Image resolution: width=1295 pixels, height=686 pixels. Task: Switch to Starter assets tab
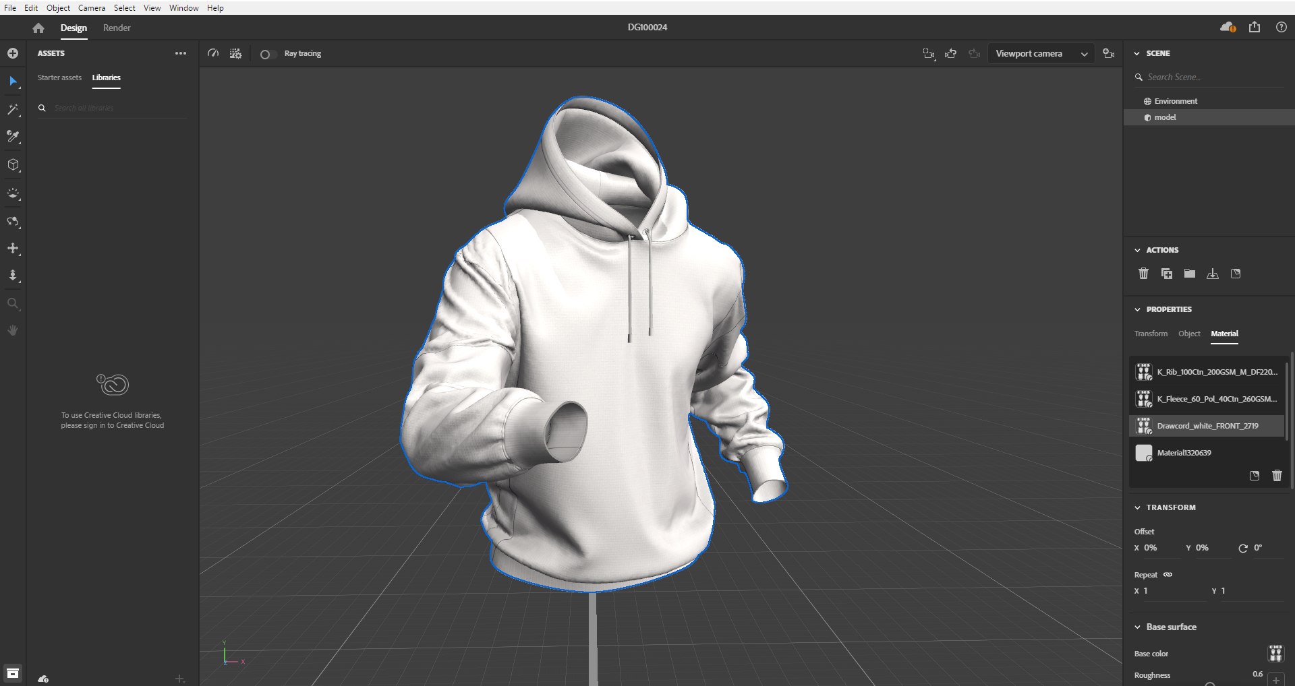tap(59, 77)
